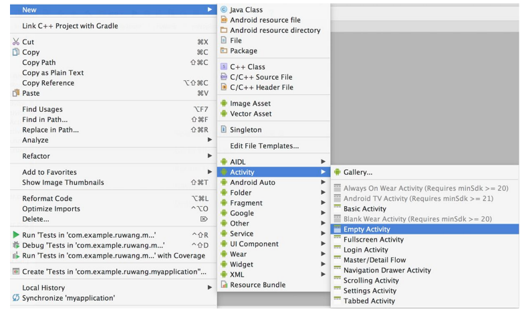Expand the Fragment submenu arrow
The image size is (528, 318).
click(x=323, y=203)
